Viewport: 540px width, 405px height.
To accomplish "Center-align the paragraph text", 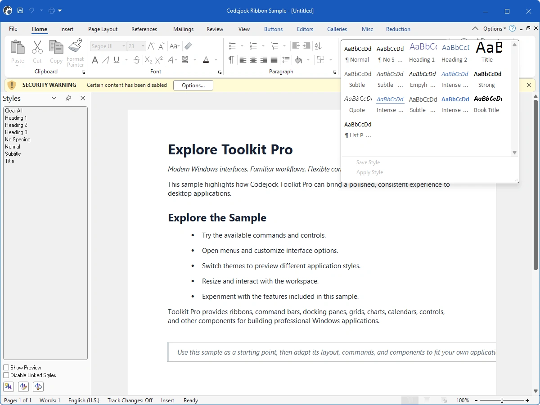I will [x=253, y=60].
